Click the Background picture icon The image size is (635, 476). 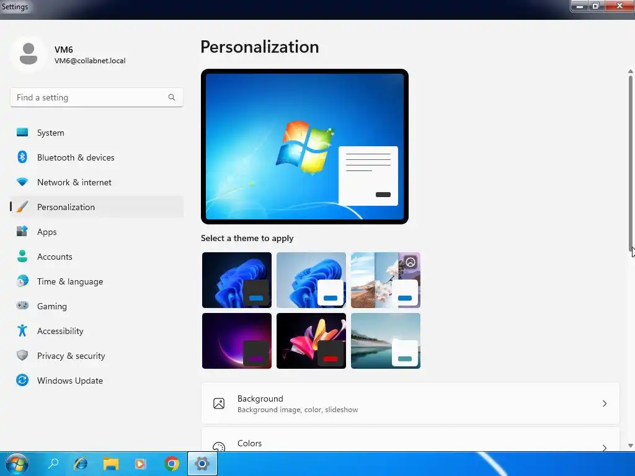[x=219, y=403]
